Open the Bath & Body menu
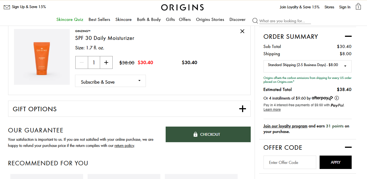The height and width of the screenshot is (179, 367). (x=149, y=20)
